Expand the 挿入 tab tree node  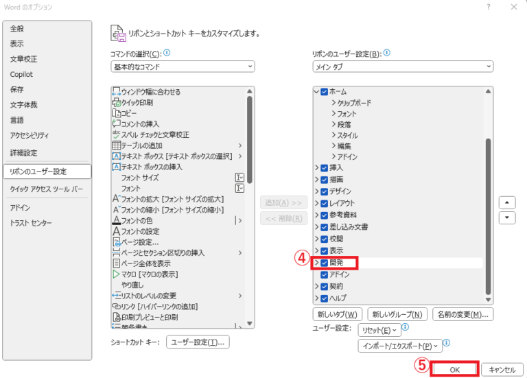[316, 167]
